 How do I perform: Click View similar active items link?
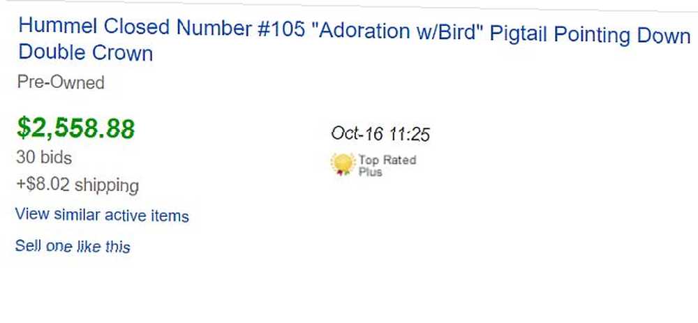click(x=102, y=216)
